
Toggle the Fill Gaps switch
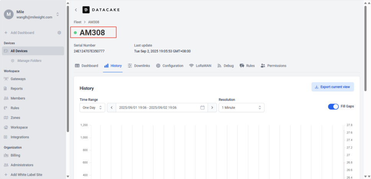(x=333, y=106)
